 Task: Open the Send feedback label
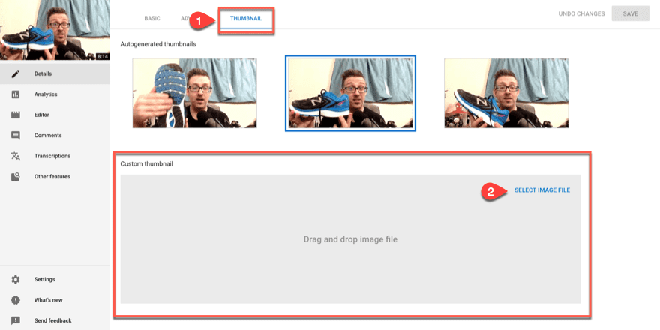(53, 321)
